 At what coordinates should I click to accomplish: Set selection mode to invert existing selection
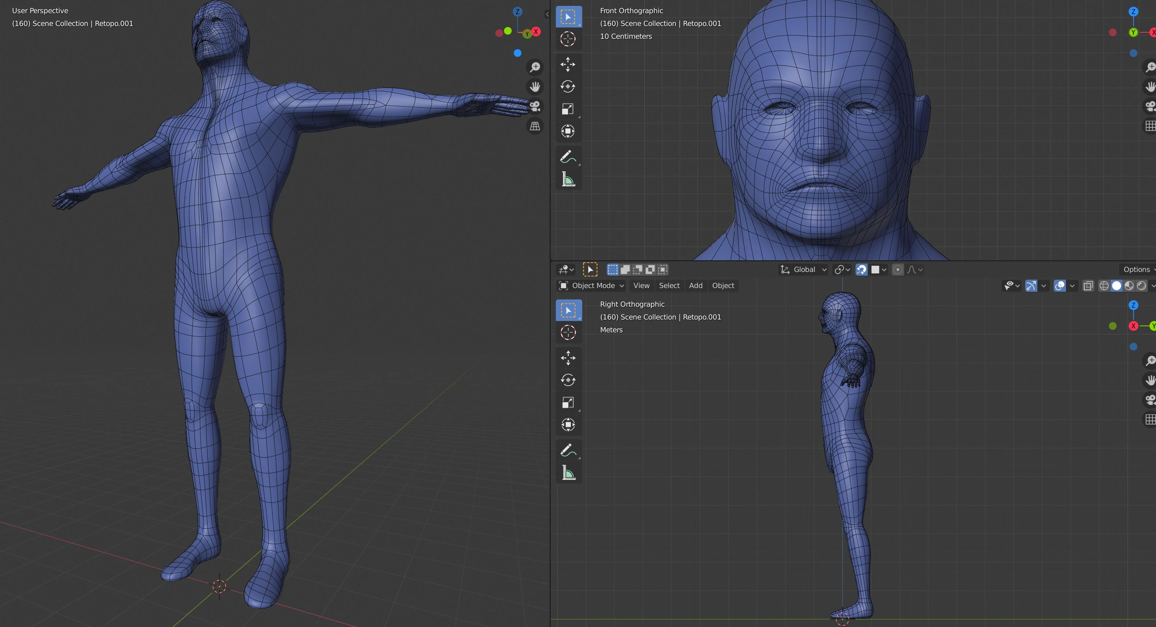[650, 269]
